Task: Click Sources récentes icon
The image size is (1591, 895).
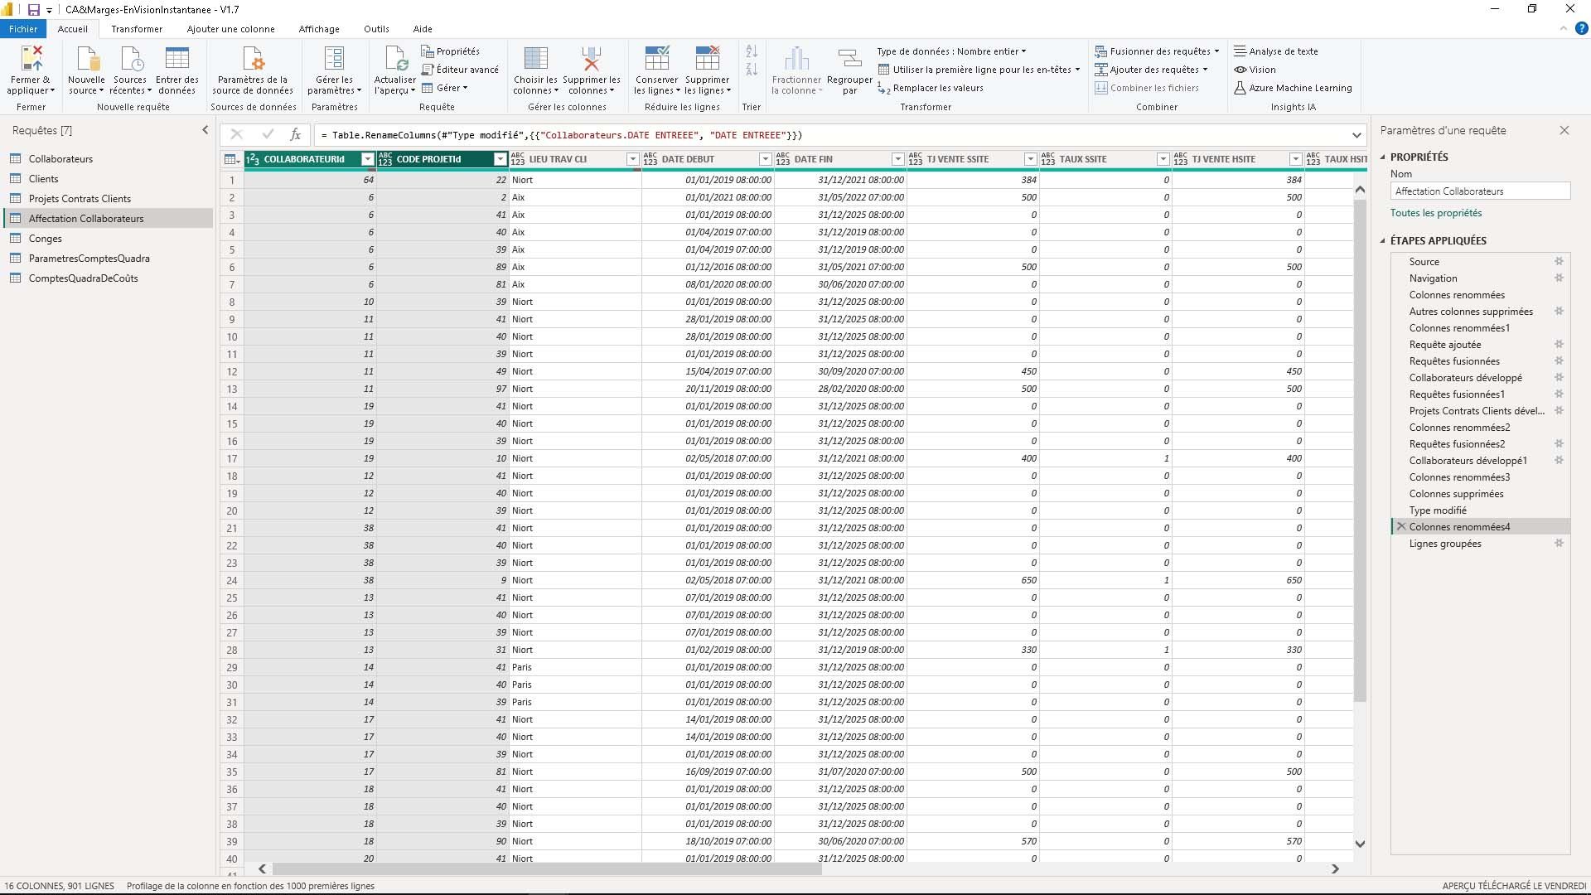Action: pyautogui.click(x=131, y=59)
